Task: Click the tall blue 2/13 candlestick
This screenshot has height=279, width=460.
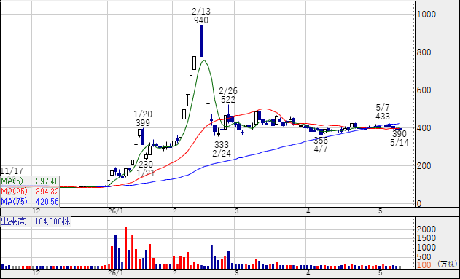Action: pyautogui.click(x=201, y=41)
